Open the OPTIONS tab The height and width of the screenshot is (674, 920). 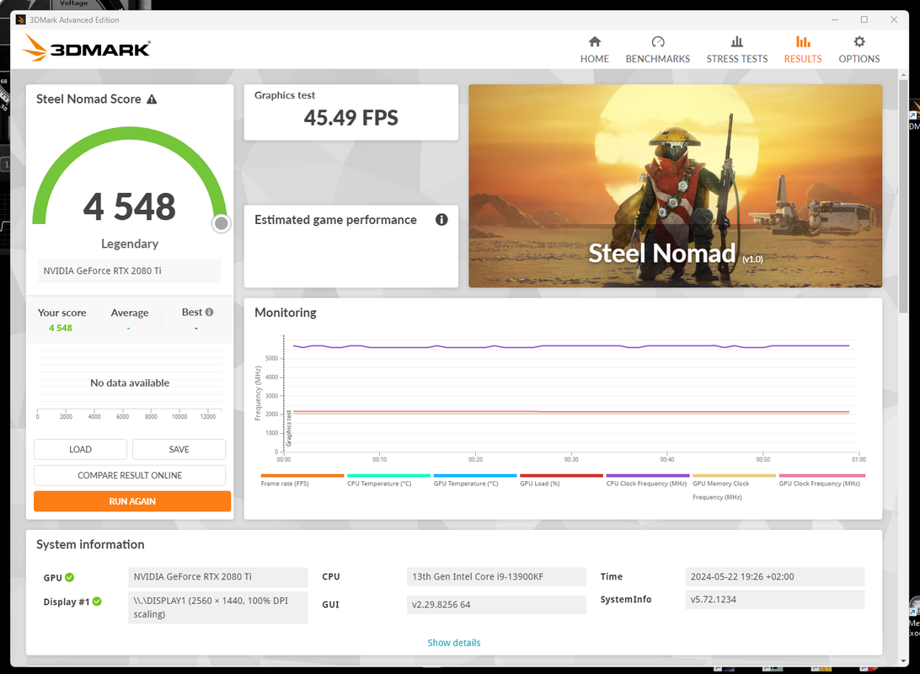click(859, 50)
